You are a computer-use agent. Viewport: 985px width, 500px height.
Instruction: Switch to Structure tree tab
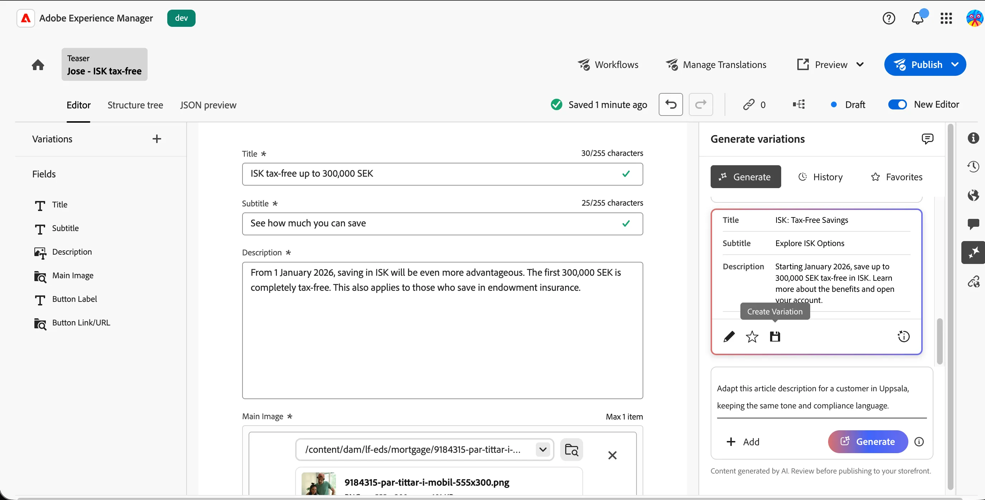tap(135, 105)
